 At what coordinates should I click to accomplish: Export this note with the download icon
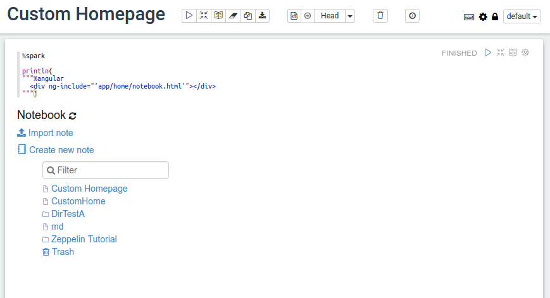[x=263, y=16]
